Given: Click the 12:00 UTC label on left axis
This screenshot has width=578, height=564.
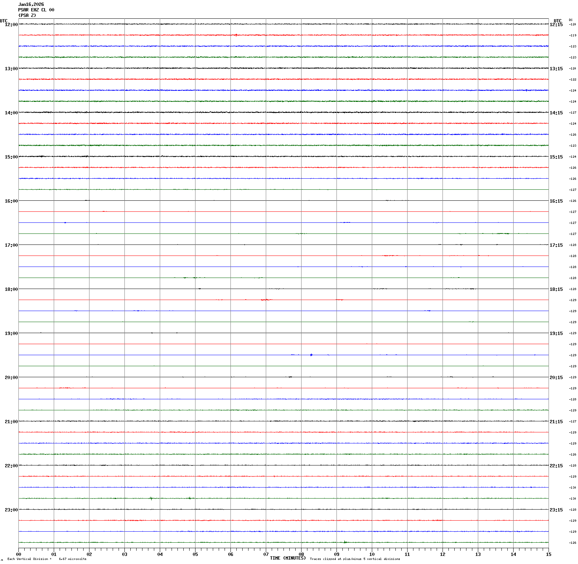Looking at the screenshot, I should (x=11, y=25).
